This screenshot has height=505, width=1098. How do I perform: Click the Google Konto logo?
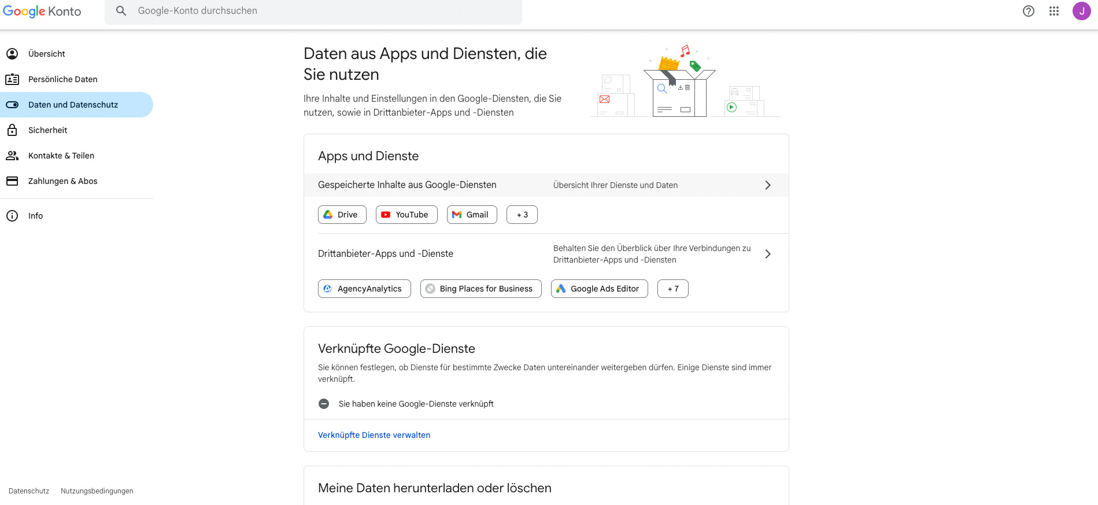(x=42, y=11)
